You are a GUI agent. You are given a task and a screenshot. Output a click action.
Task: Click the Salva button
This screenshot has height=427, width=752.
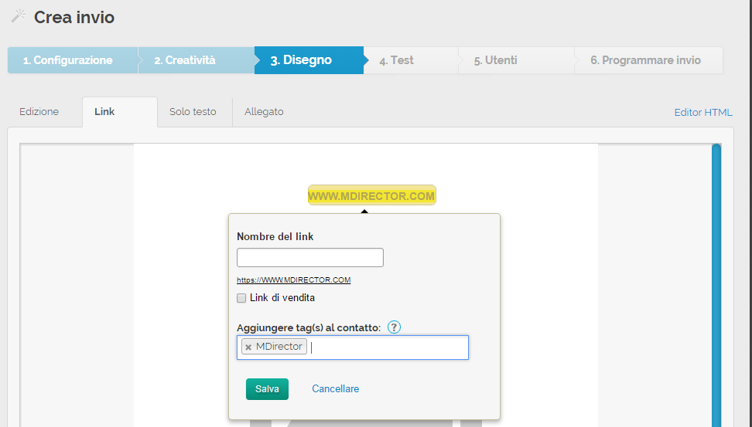(267, 389)
